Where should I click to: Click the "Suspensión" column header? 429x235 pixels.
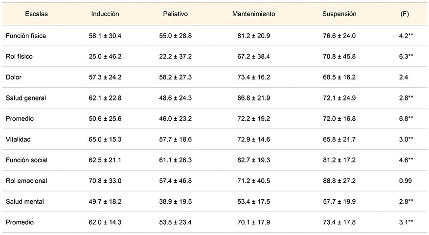(x=339, y=14)
